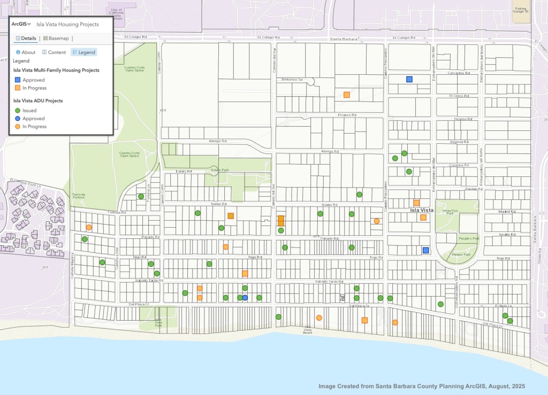This screenshot has width=548, height=395.
Task: Click the orange circle In Progress legend swatch
Action: (18, 127)
